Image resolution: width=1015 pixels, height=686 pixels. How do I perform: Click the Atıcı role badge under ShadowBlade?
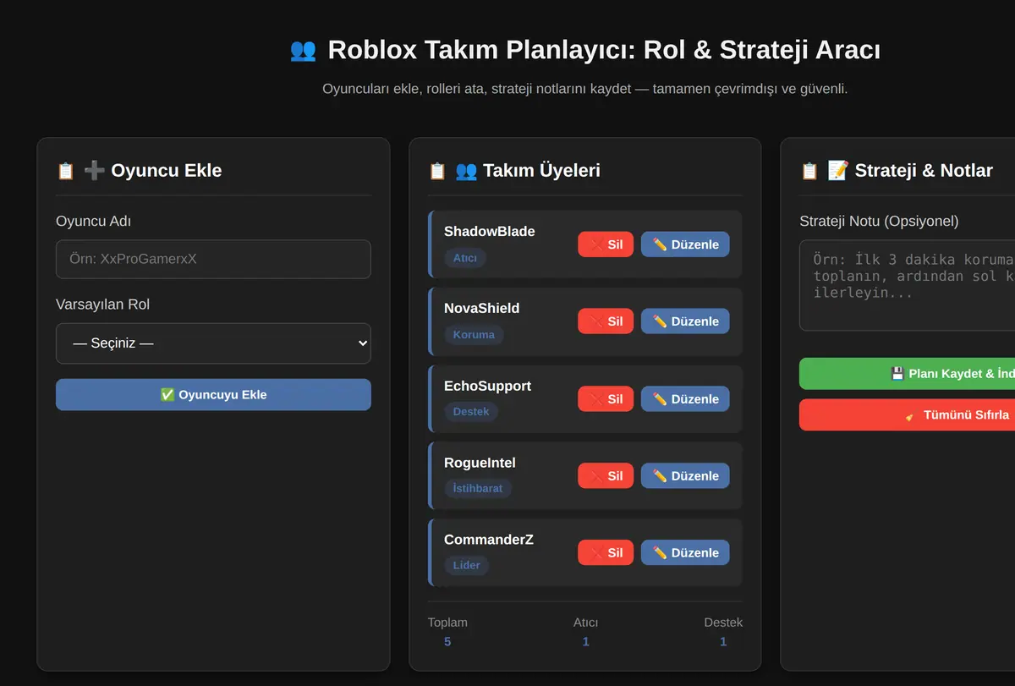coord(465,258)
